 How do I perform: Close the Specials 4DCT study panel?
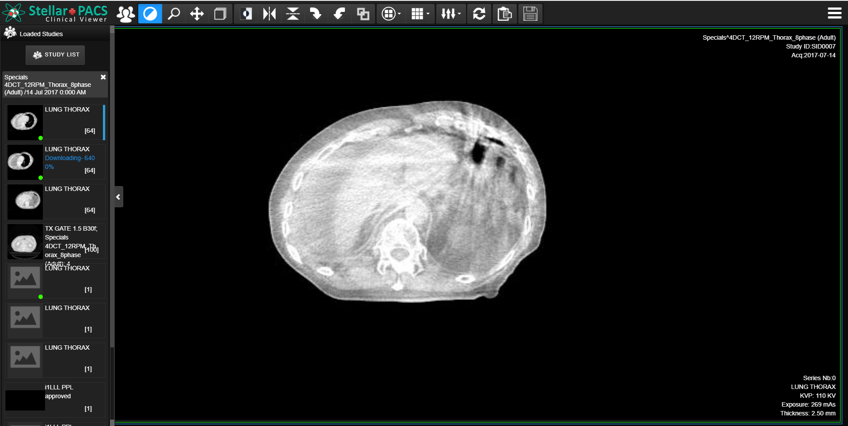(103, 77)
